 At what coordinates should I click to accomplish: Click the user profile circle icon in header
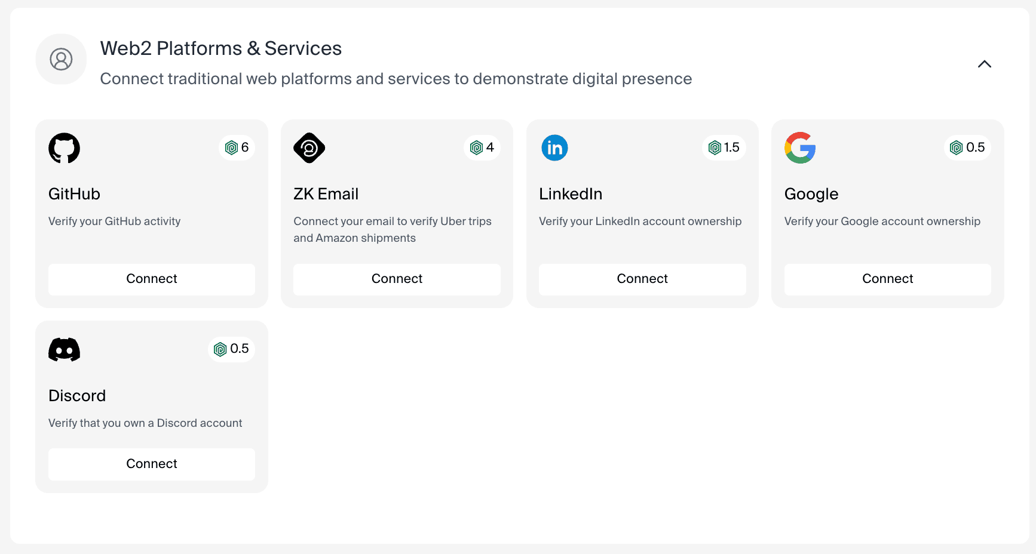click(x=61, y=59)
